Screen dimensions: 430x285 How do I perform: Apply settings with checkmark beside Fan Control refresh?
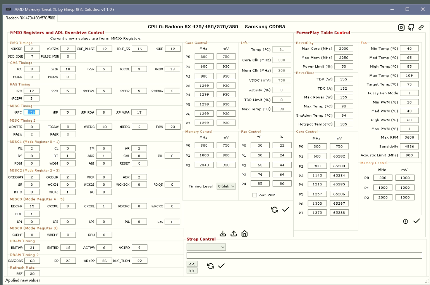pos(286,209)
